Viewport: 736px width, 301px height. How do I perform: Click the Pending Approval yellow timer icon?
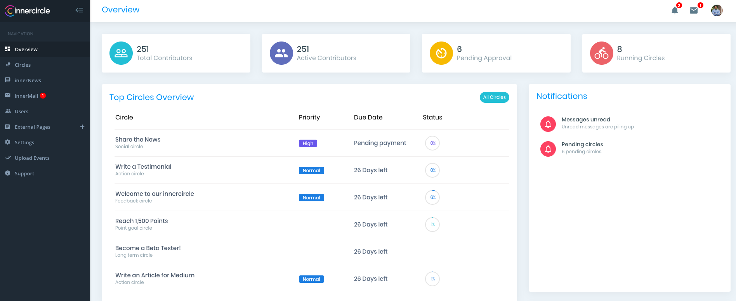pyautogui.click(x=441, y=53)
